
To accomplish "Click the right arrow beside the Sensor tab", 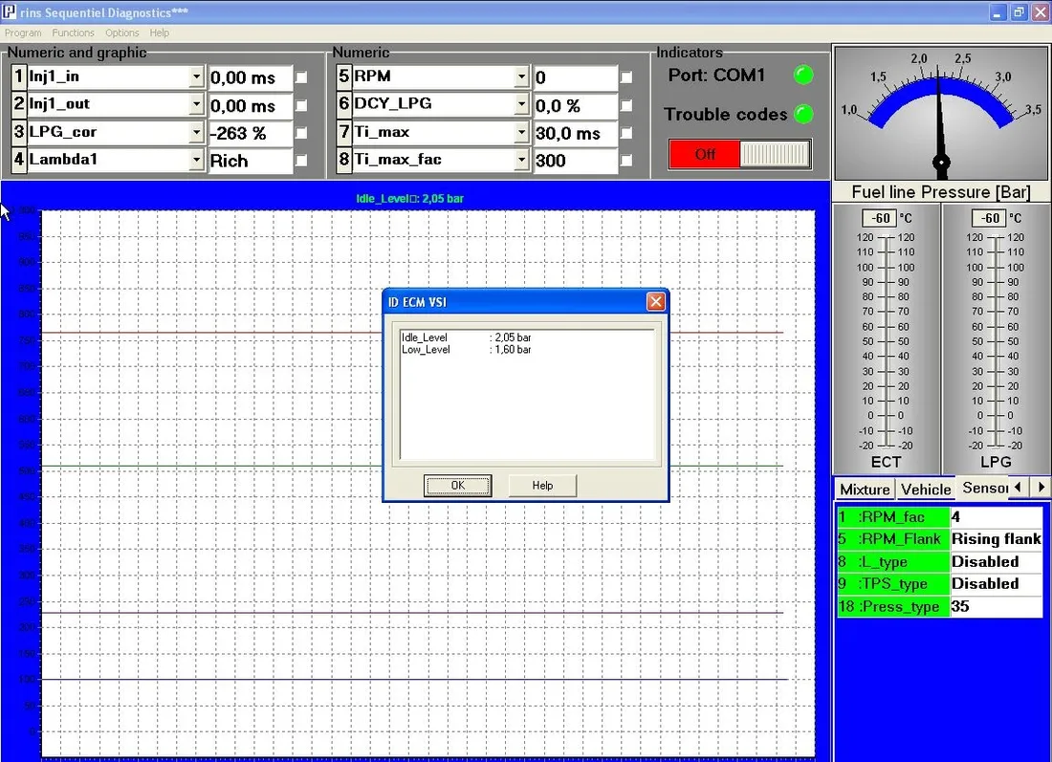I will pyautogui.click(x=1041, y=489).
